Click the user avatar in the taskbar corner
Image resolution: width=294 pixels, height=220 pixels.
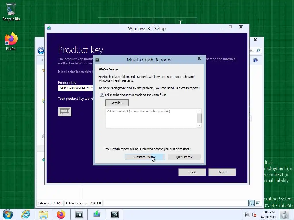click(x=284, y=214)
